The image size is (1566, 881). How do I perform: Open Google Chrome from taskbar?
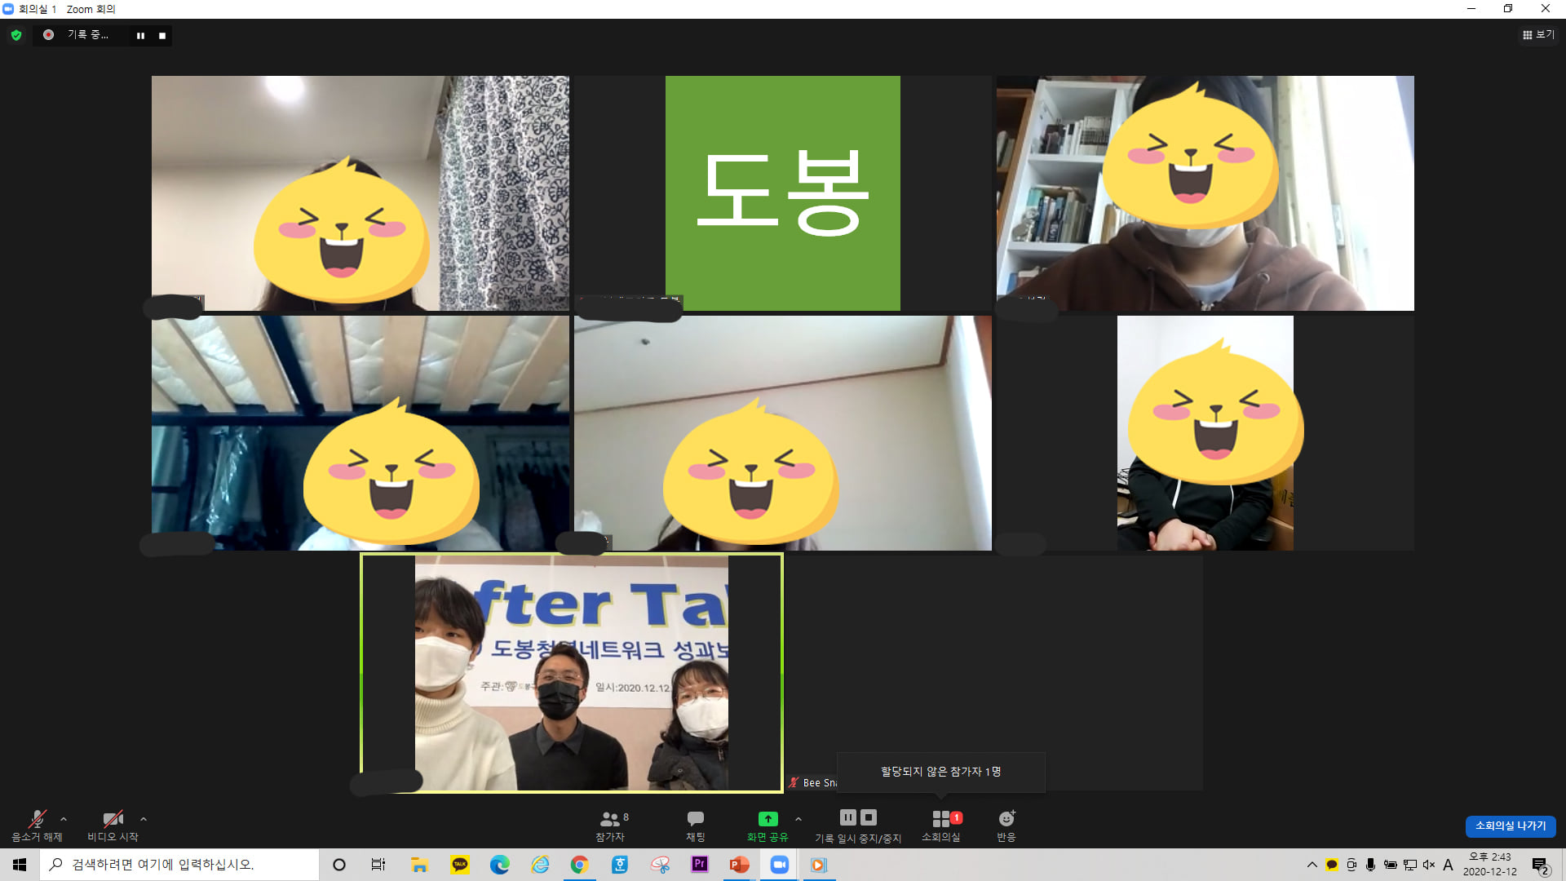click(x=579, y=865)
